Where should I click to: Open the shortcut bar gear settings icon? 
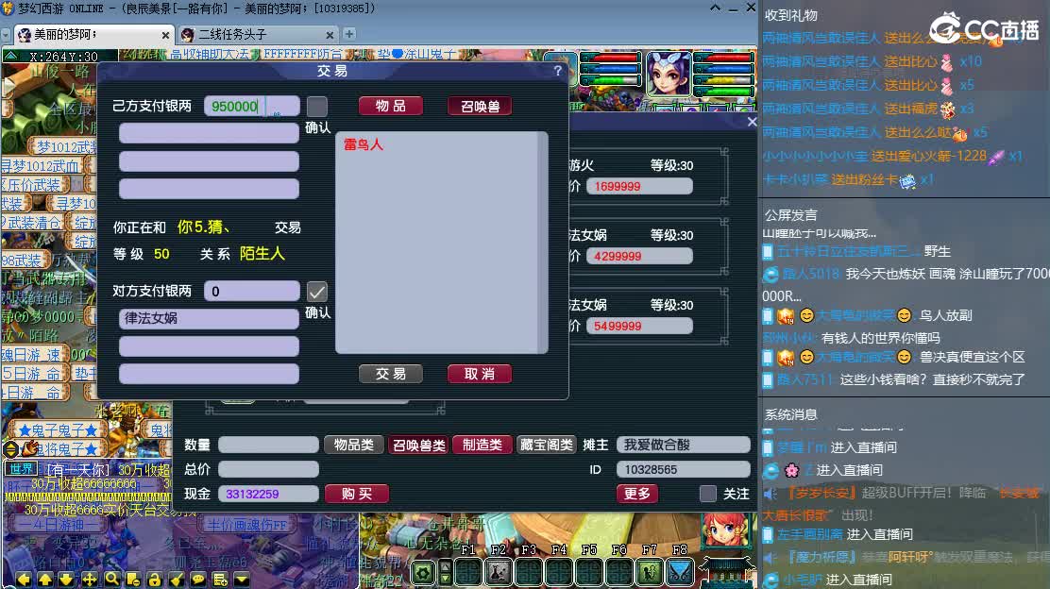(422, 574)
